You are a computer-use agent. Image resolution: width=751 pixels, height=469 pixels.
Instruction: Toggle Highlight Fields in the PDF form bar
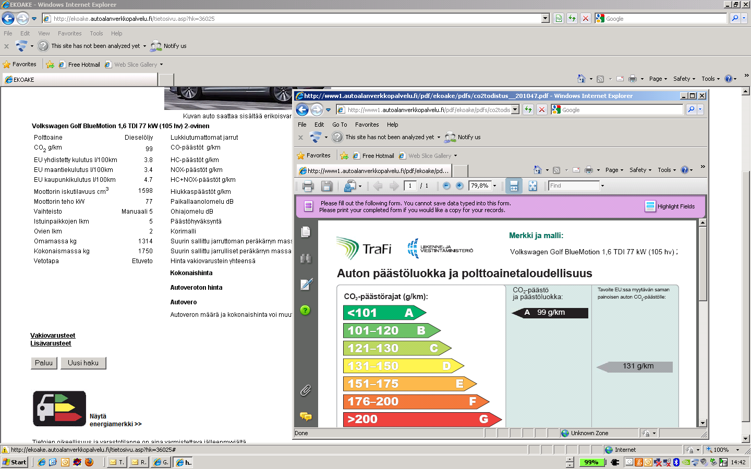[x=670, y=206]
